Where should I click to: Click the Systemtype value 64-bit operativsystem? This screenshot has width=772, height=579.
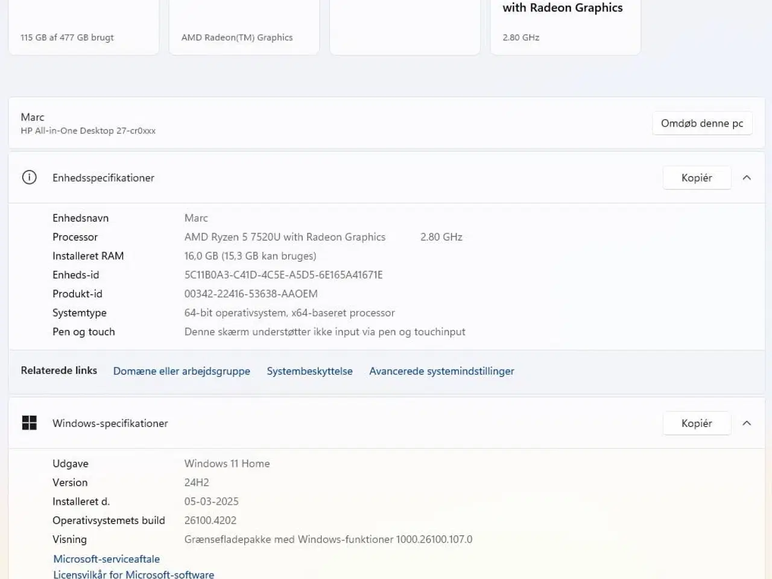coord(289,312)
